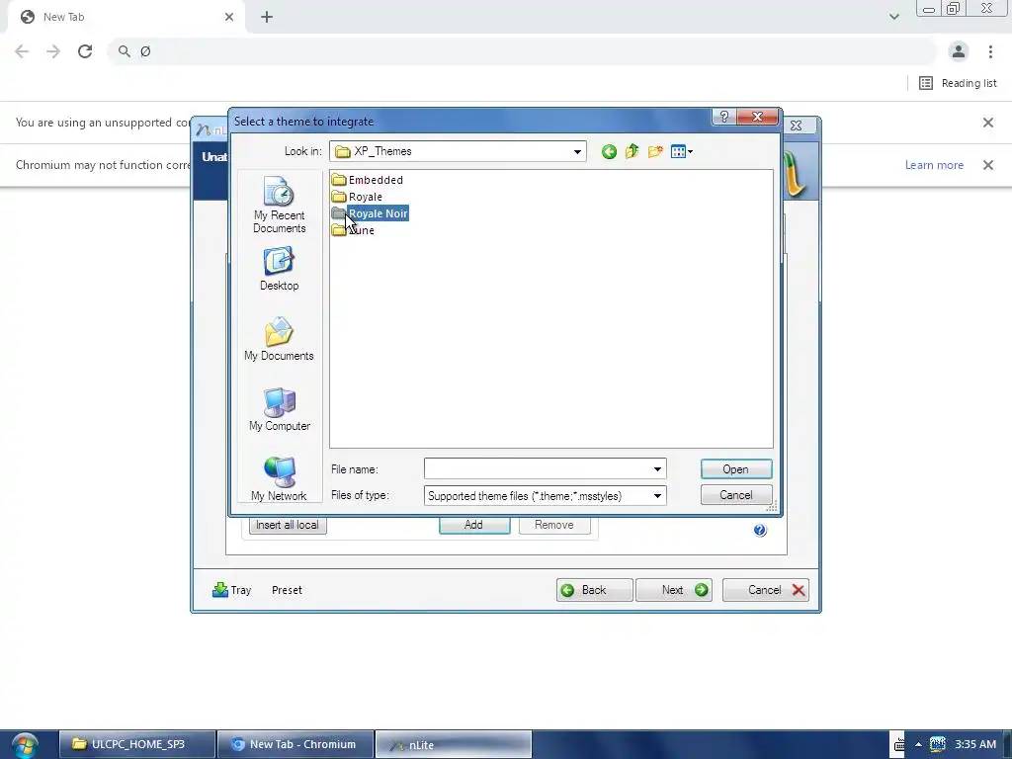Show hidden tray icons arrow
The image size is (1012, 759).
(918, 744)
